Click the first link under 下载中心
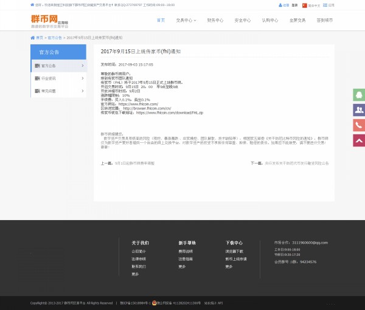 click(x=234, y=252)
